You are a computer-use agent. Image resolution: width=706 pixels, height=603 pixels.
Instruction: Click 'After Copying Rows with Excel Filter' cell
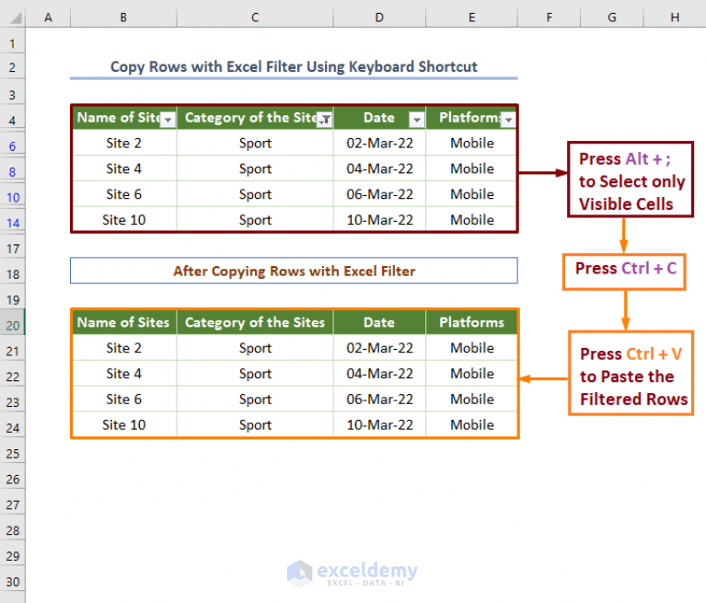click(x=294, y=271)
